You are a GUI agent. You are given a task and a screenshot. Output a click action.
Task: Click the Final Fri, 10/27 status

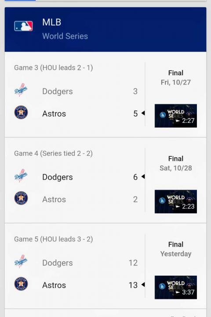[x=176, y=77]
